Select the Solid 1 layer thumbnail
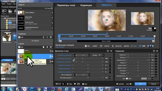This screenshot has height=91, width=162. pos(21,51)
